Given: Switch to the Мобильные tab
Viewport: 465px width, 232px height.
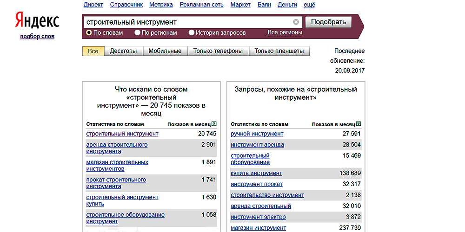Looking at the screenshot, I should (x=165, y=51).
